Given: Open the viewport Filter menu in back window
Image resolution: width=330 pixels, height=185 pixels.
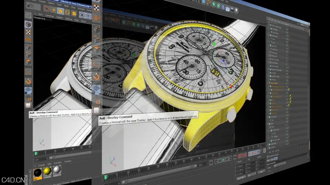Looking at the screenshot, I should [x=76, y=20].
